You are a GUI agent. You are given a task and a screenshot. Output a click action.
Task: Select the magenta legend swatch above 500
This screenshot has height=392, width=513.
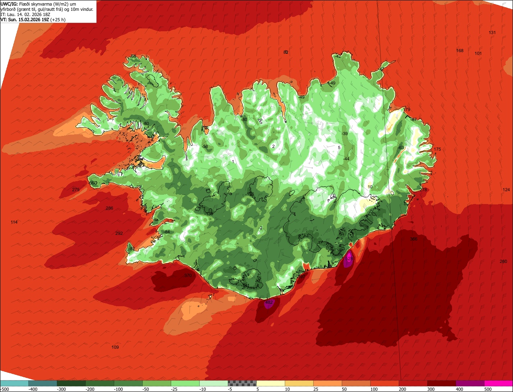(x=498, y=383)
